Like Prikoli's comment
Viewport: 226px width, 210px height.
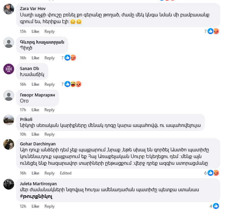coord(35,134)
